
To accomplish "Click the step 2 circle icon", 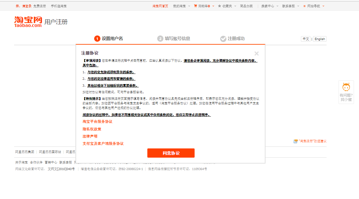I will (160, 39).
